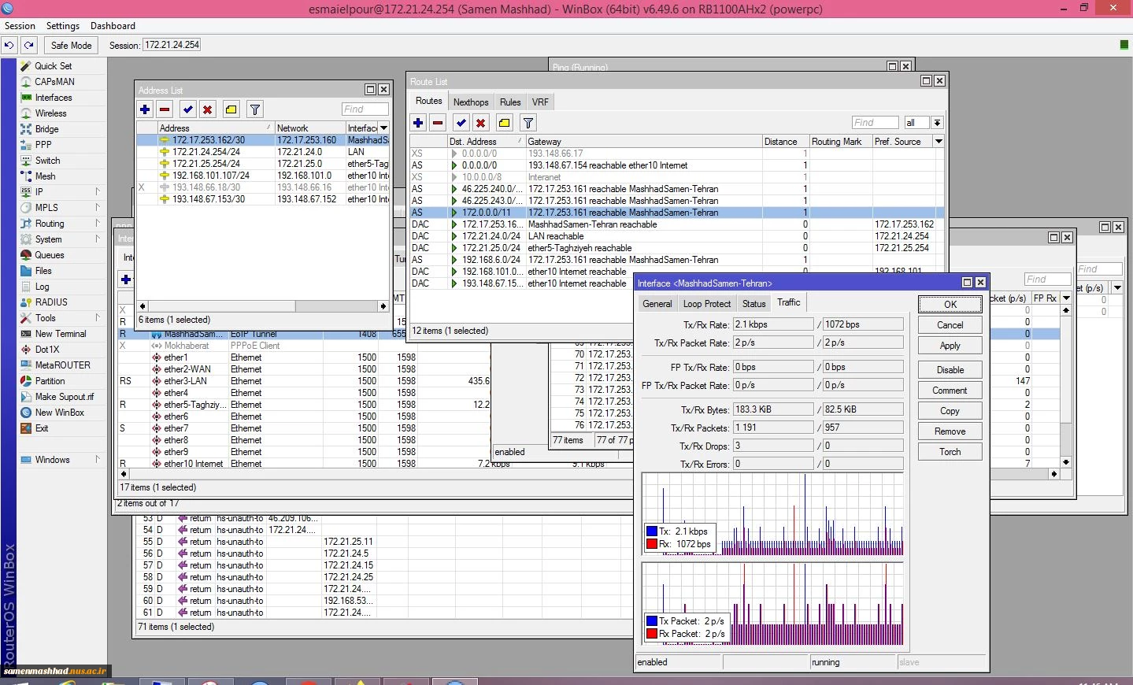Click the Undo arrow in the top toolbar

[9, 45]
